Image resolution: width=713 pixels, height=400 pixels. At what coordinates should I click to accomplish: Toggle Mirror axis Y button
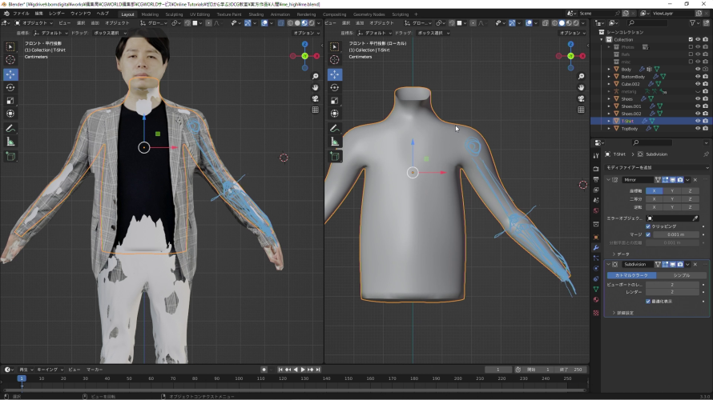[x=671, y=190]
